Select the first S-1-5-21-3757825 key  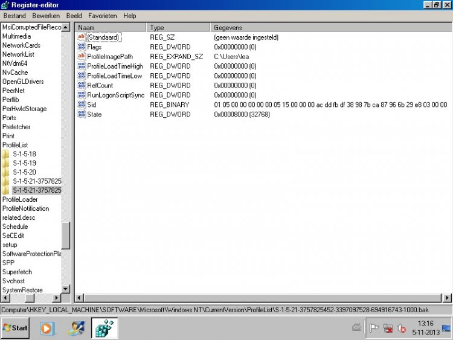pyautogui.click(x=37, y=181)
